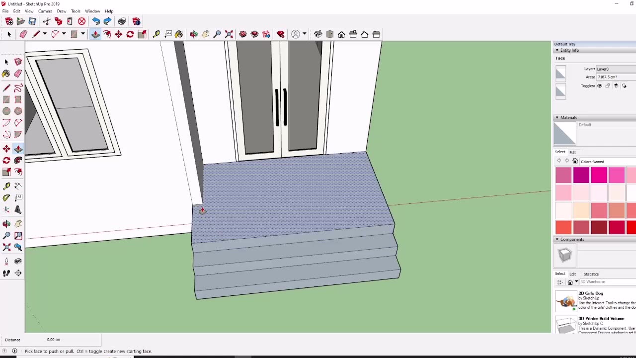Image resolution: width=636 pixels, height=358 pixels.
Task: Open the Shape tool dropdown arrow
Action: coord(83,34)
